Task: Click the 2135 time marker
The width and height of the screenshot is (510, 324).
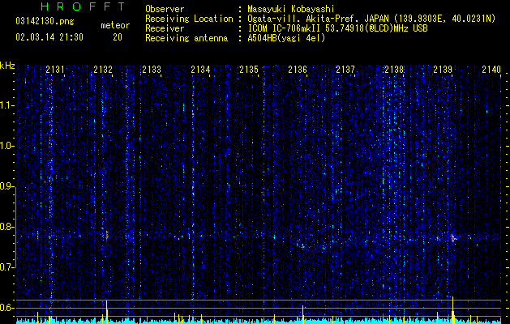Action: pos(249,69)
